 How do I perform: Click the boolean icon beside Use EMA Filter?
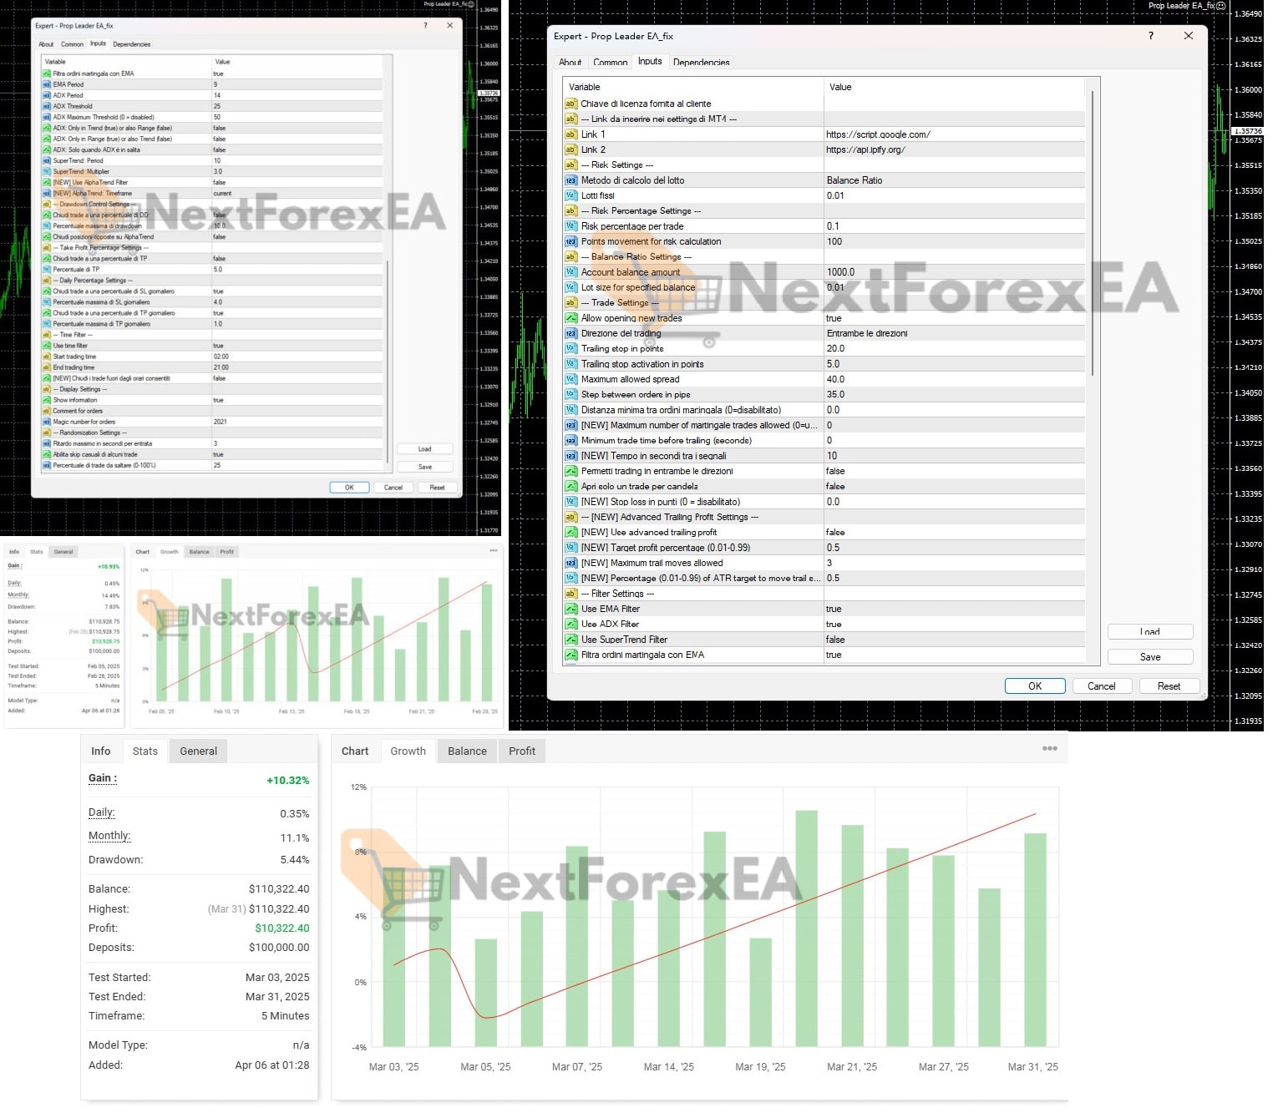click(571, 609)
